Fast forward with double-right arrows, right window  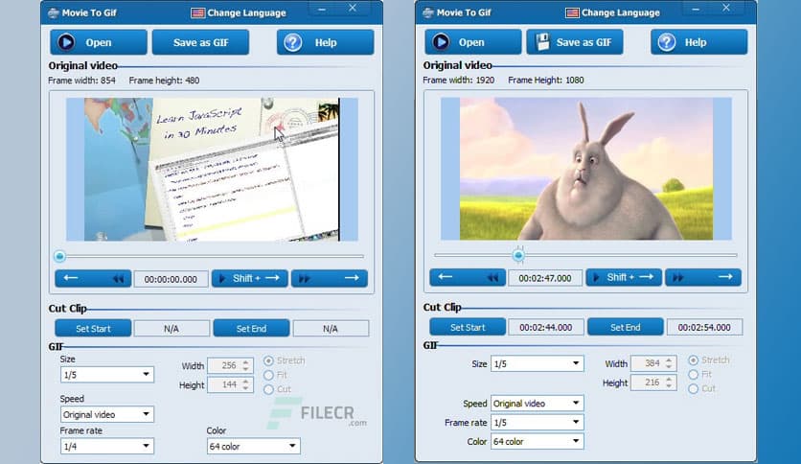(x=678, y=277)
